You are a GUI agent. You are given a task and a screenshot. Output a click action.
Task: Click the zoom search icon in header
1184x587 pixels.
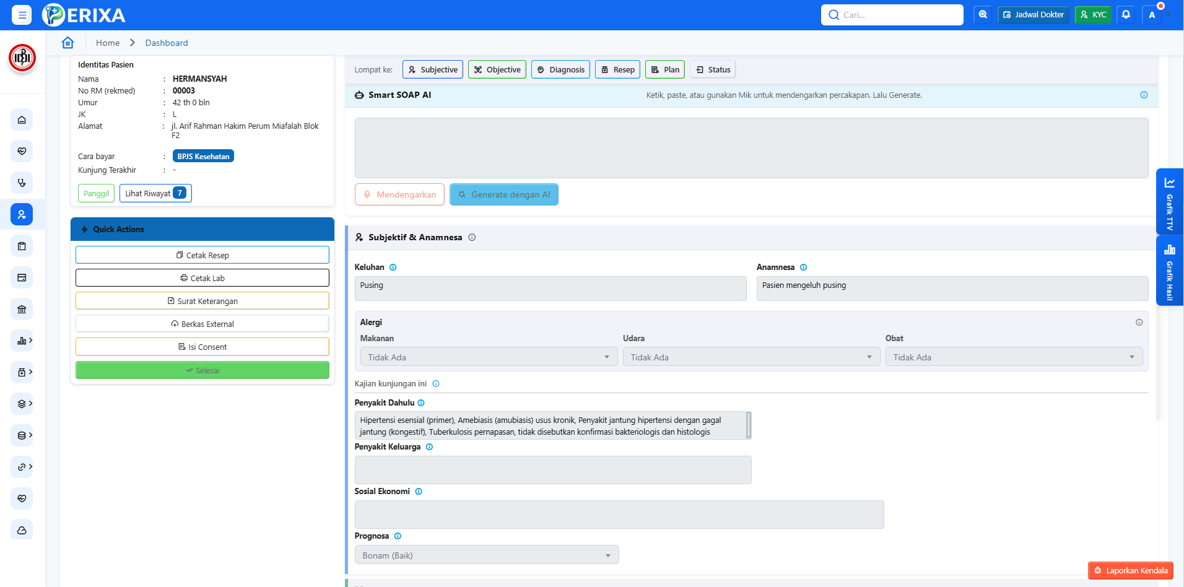pos(982,15)
